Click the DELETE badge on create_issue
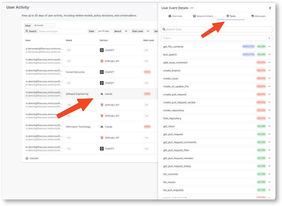Image resolution: width=282 pixels, height=206 pixels. 261,78
